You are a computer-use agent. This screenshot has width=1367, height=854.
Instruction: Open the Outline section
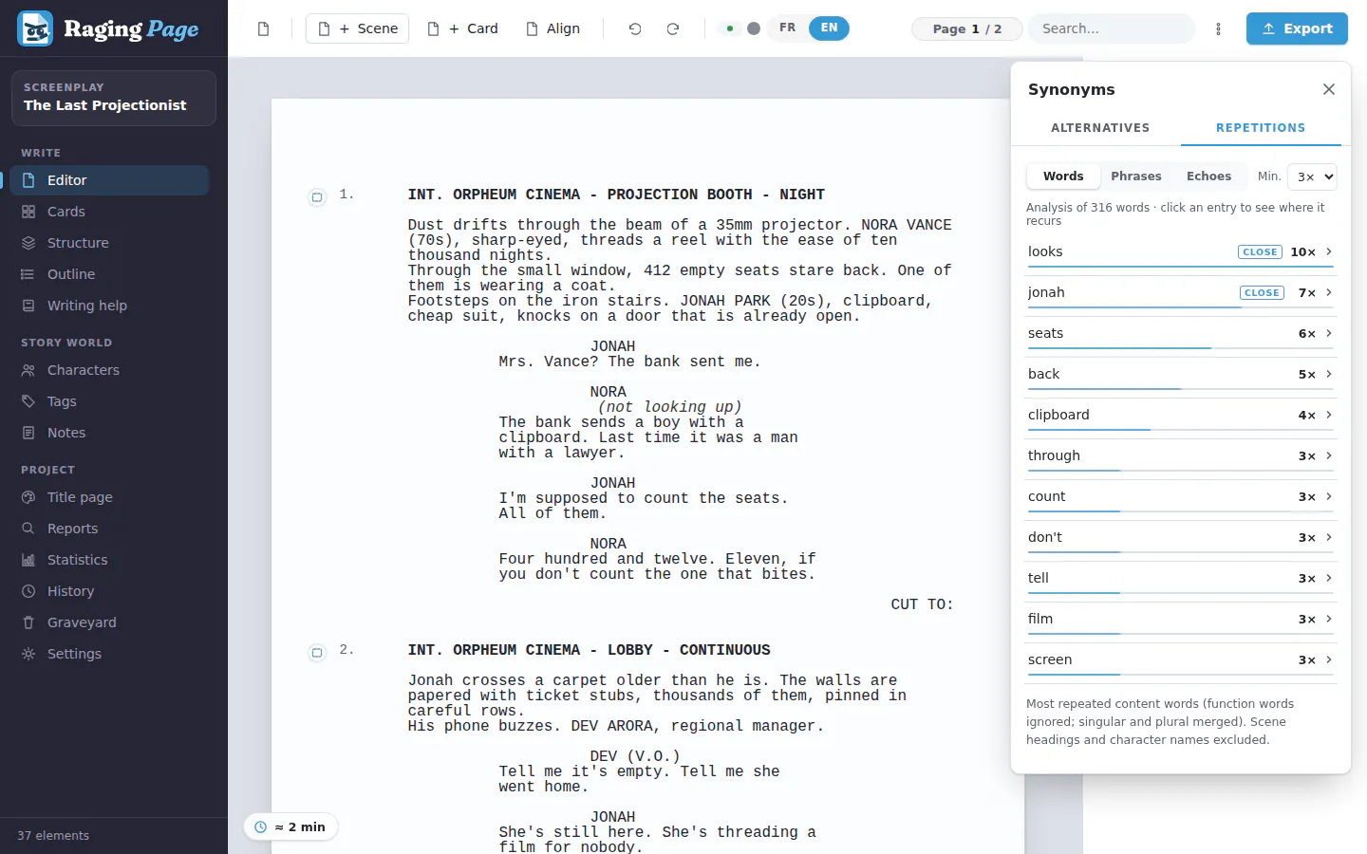coord(109,274)
